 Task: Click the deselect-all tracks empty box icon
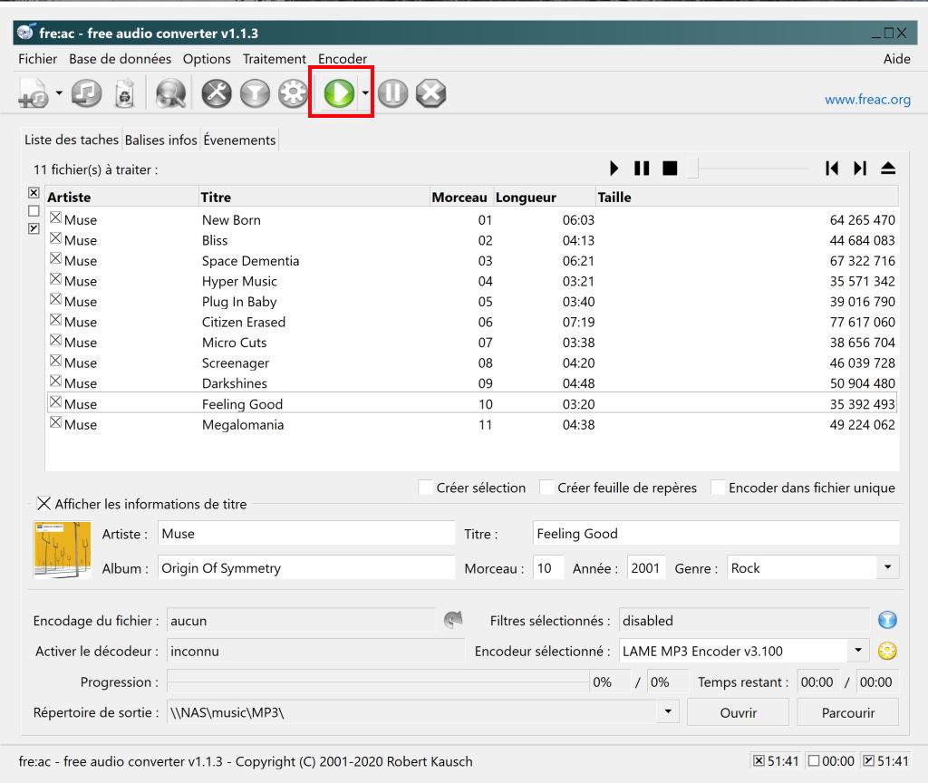(x=34, y=210)
